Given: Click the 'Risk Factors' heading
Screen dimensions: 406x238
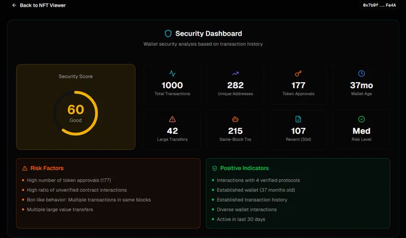Looking at the screenshot, I should 47,168.
